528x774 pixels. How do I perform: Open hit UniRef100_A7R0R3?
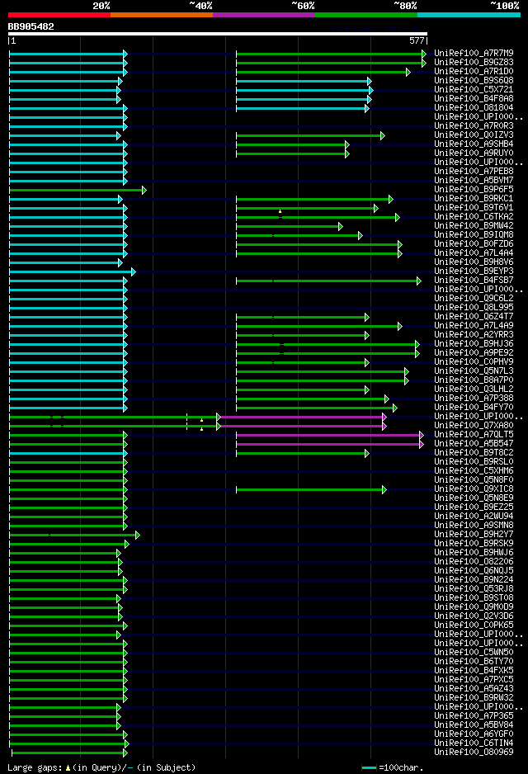click(x=474, y=126)
